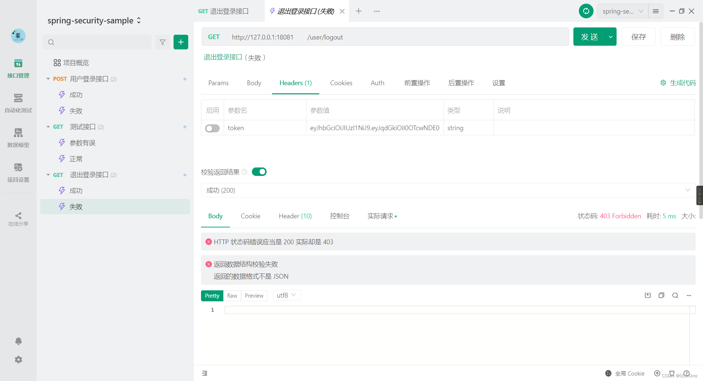Switch to the 实际请求 response tab
This screenshot has height=381, width=703.
click(x=380, y=216)
